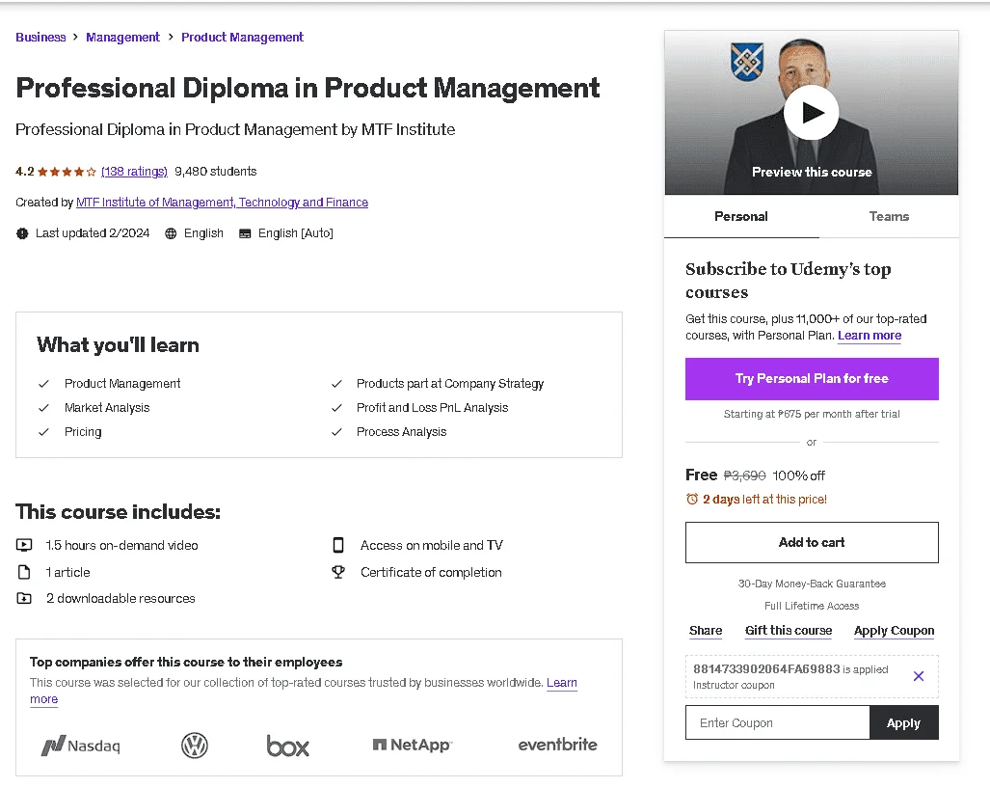
Task: Click the globe language icon
Action: click(171, 233)
